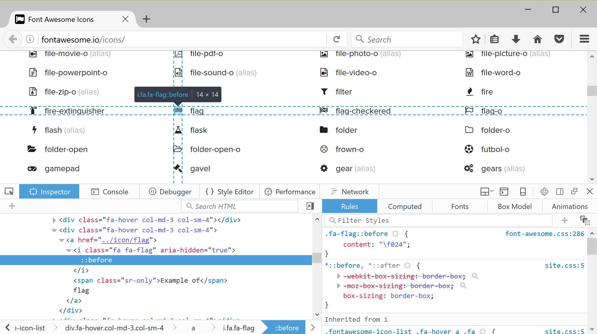Highlight elements matching .fa-flag::before selector
Image resolution: width=597 pixels, height=334 pixels.
(x=395, y=234)
